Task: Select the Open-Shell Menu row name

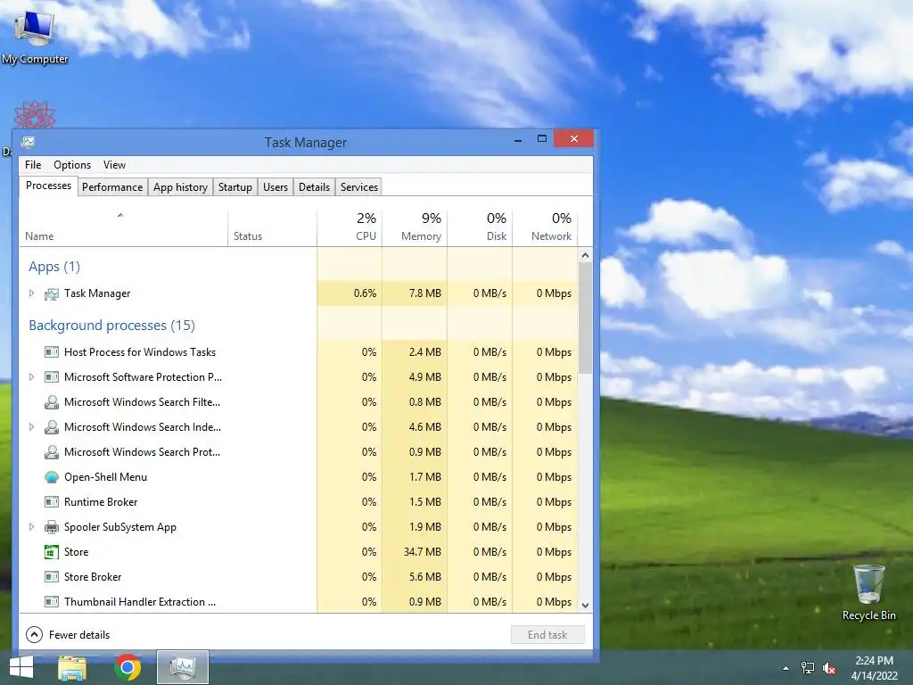Action: [x=105, y=476]
